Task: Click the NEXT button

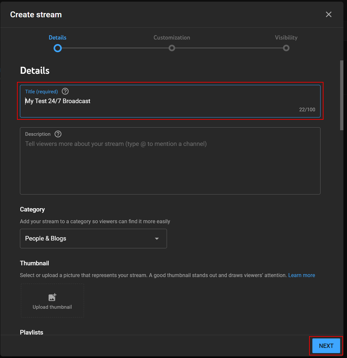Action: pos(326,346)
